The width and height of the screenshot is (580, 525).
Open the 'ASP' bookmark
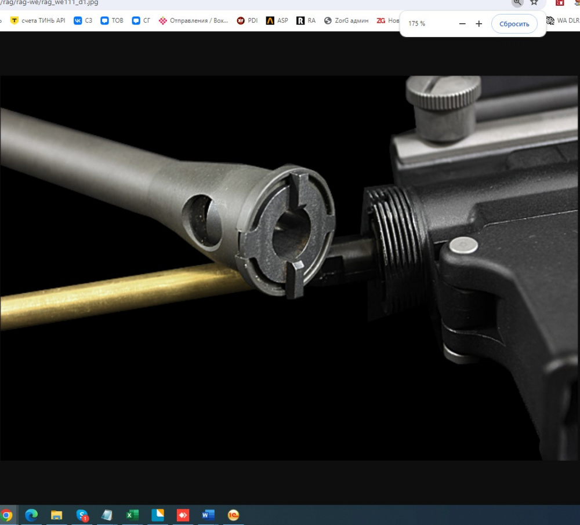pyautogui.click(x=277, y=20)
